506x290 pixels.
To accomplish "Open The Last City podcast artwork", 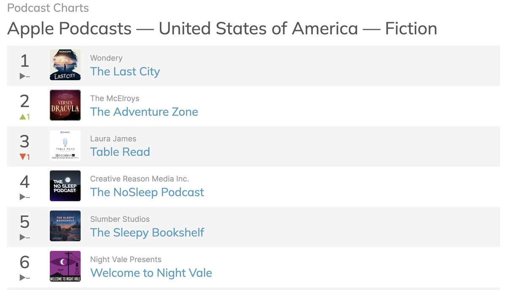I will click(65, 65).
